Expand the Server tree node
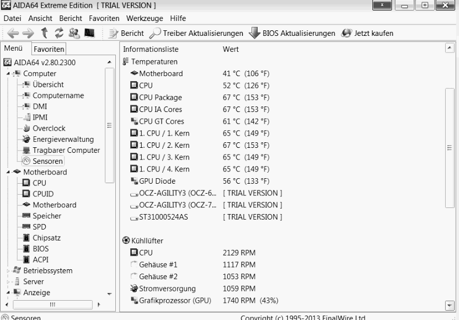The width and height of the screenshot is (459, 320). coord(8,282)
